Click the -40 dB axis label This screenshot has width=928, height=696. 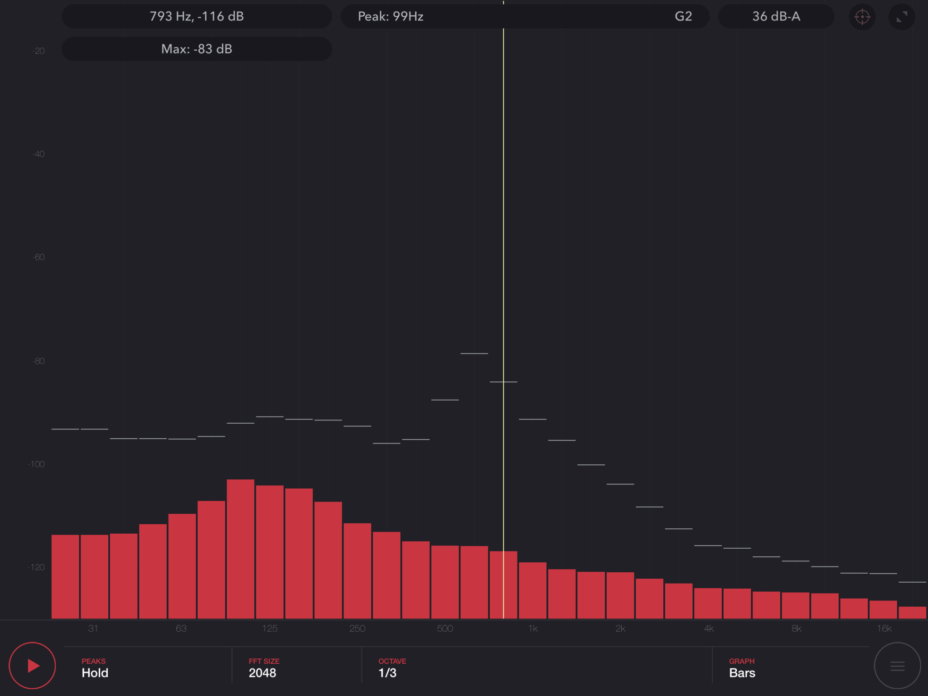pos(39,154)
